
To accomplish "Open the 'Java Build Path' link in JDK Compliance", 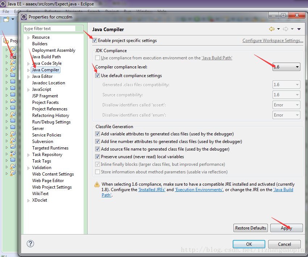I will 217,58.
